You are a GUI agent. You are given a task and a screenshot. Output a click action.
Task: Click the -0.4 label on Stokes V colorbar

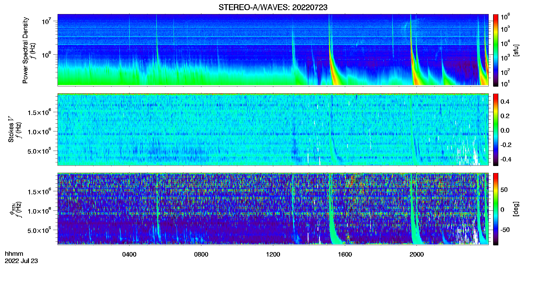(506, 159)
